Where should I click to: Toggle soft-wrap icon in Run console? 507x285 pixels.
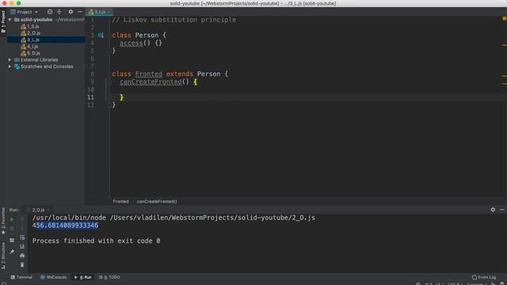click(x=22, y=237)
